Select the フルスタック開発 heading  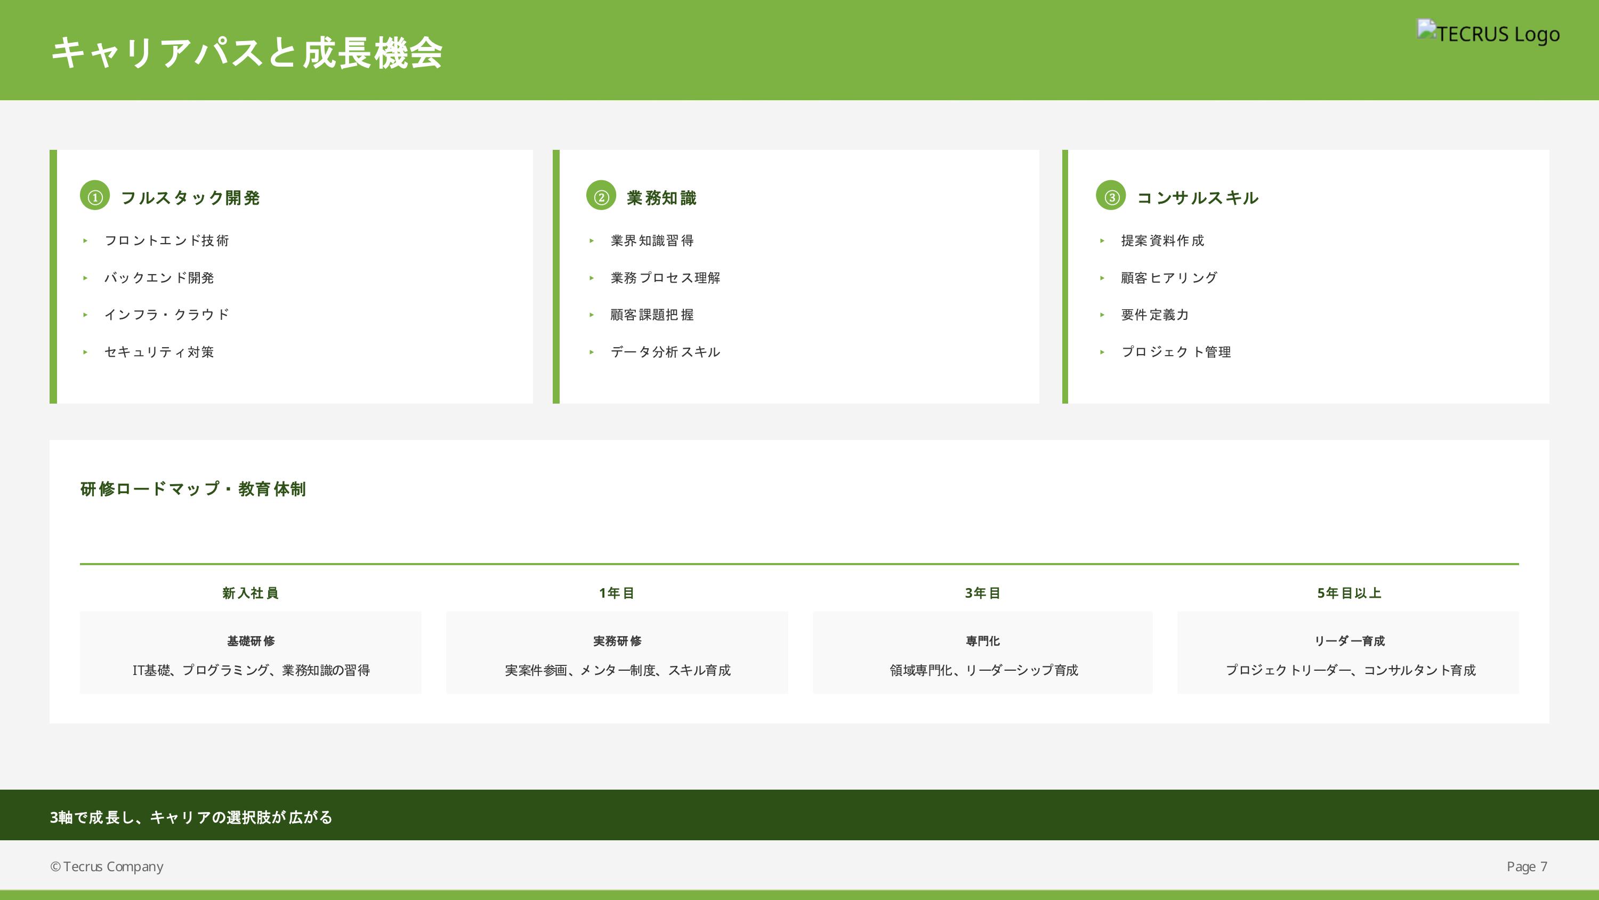click(190, 197)
